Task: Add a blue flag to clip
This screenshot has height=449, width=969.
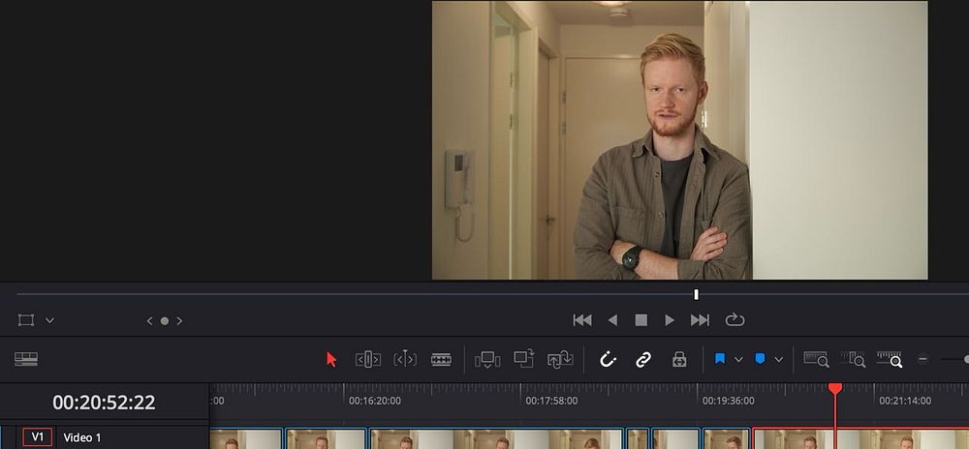Action: [720, 359]
